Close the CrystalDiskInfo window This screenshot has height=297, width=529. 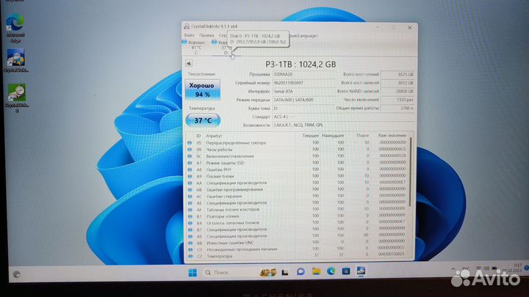[409, 28]
